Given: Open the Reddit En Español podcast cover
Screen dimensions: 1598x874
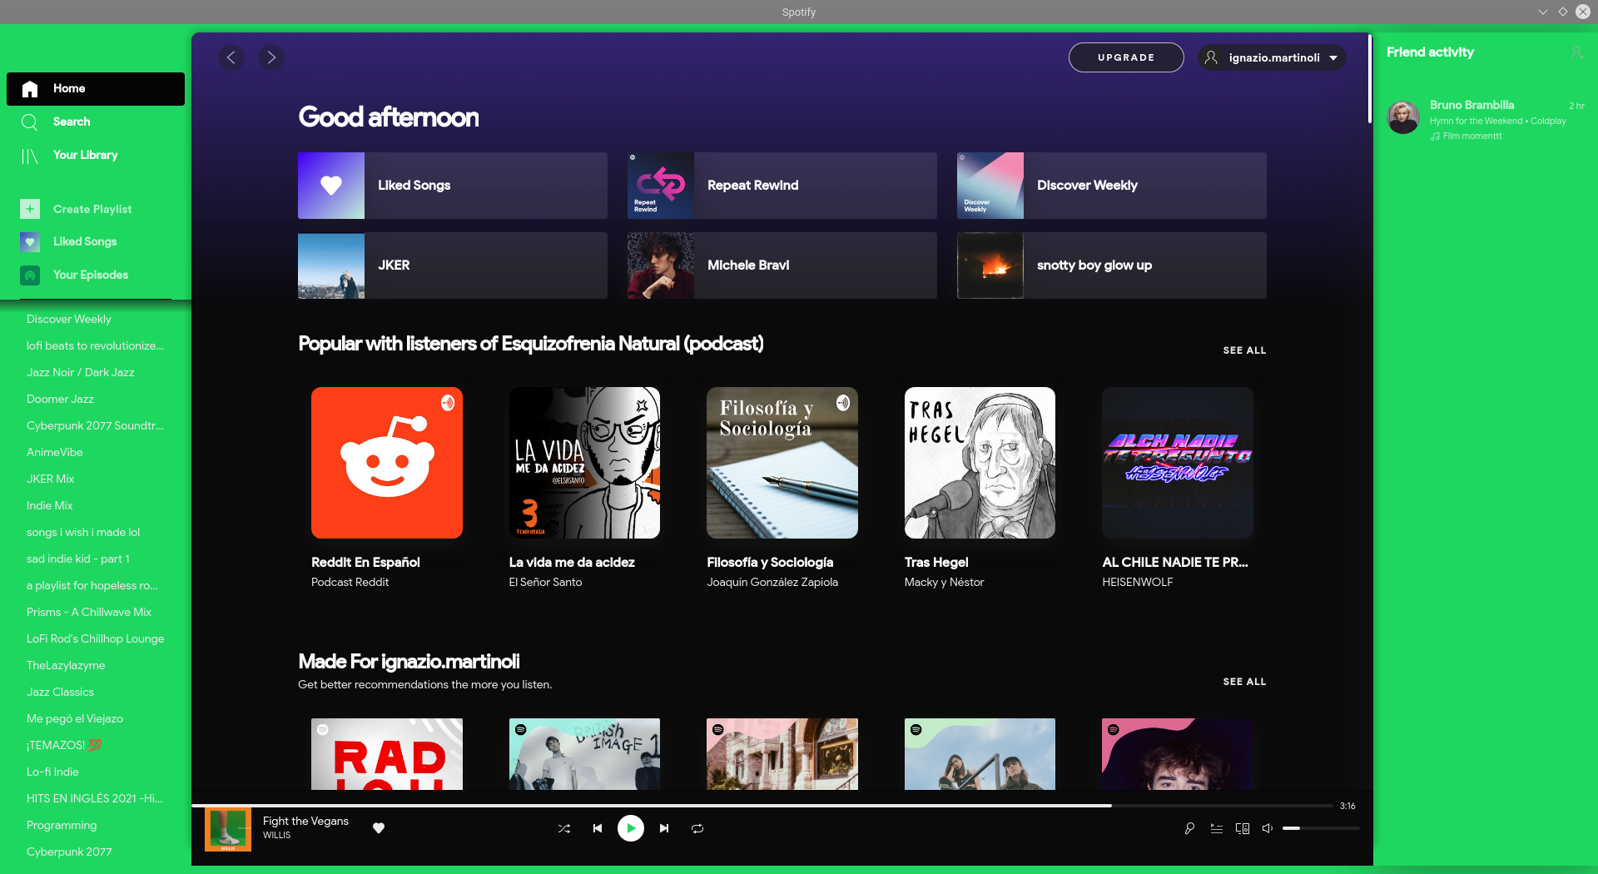Looking at the screenshot, I should pos(387,463).
